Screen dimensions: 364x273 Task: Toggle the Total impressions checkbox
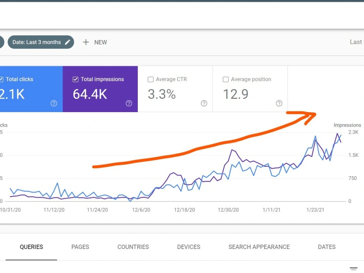point(75,79)
